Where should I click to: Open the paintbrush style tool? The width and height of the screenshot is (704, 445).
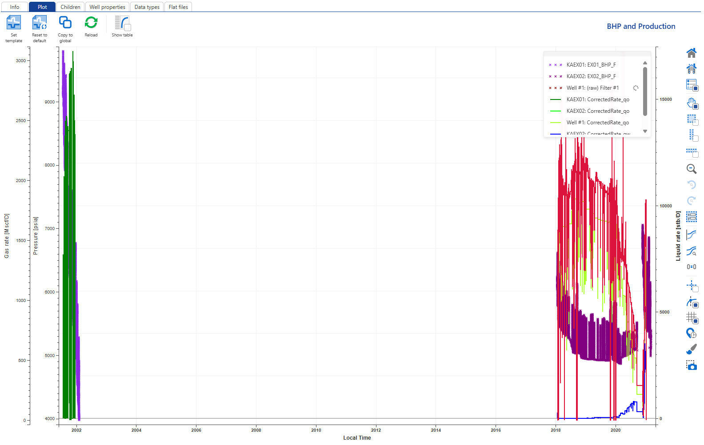point(691,350)
